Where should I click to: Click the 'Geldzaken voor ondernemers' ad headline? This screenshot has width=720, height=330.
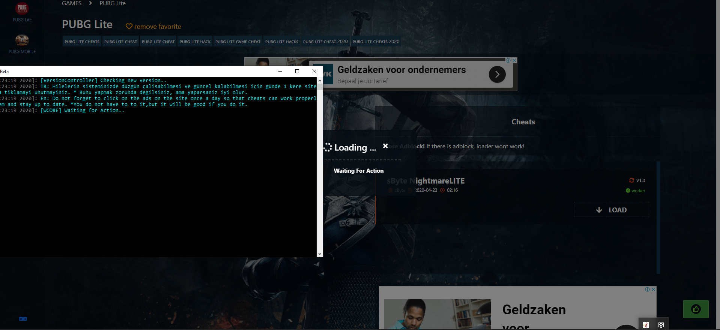coord(401,70)
